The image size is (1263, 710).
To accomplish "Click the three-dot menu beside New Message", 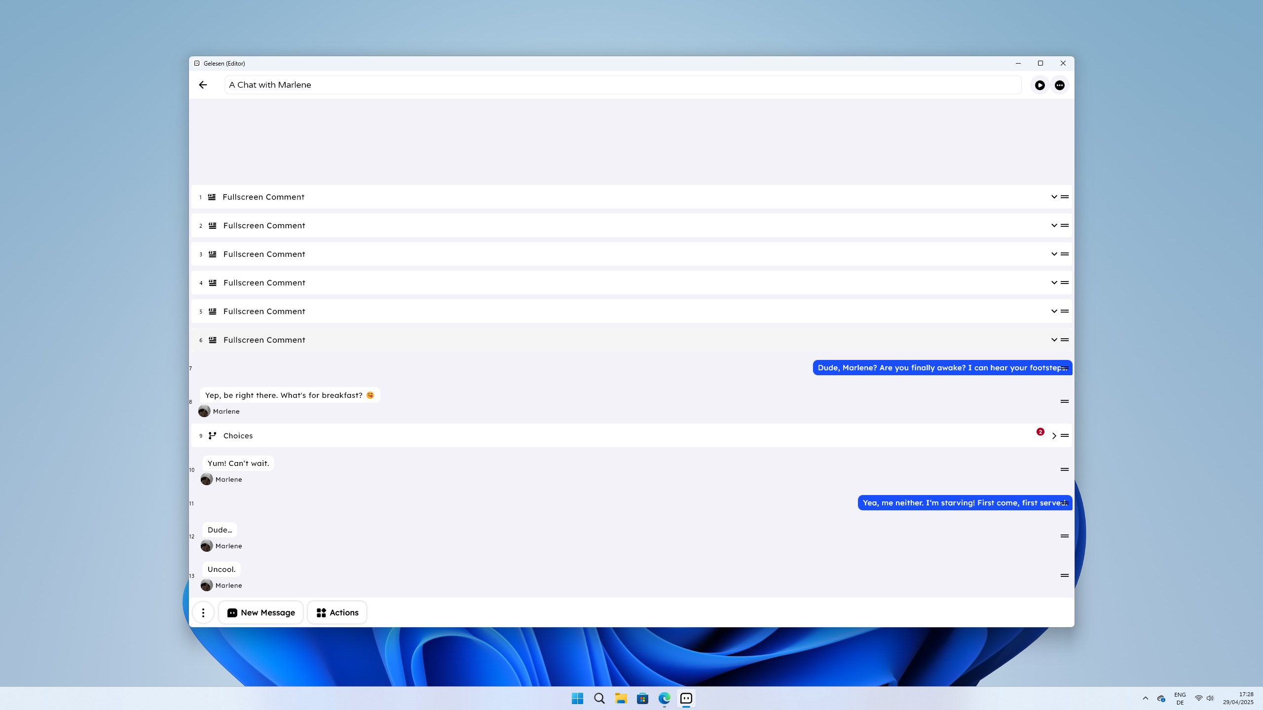I will click(x=203, y=612).
